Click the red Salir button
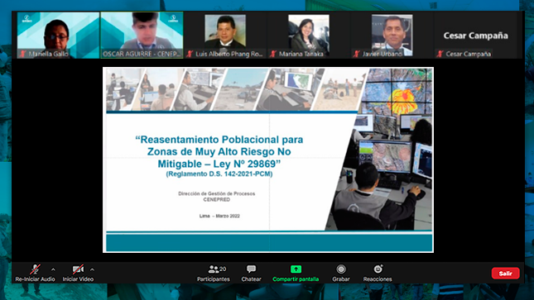The width and height of the screenshot is (534, 300). (x=505, y=273)
